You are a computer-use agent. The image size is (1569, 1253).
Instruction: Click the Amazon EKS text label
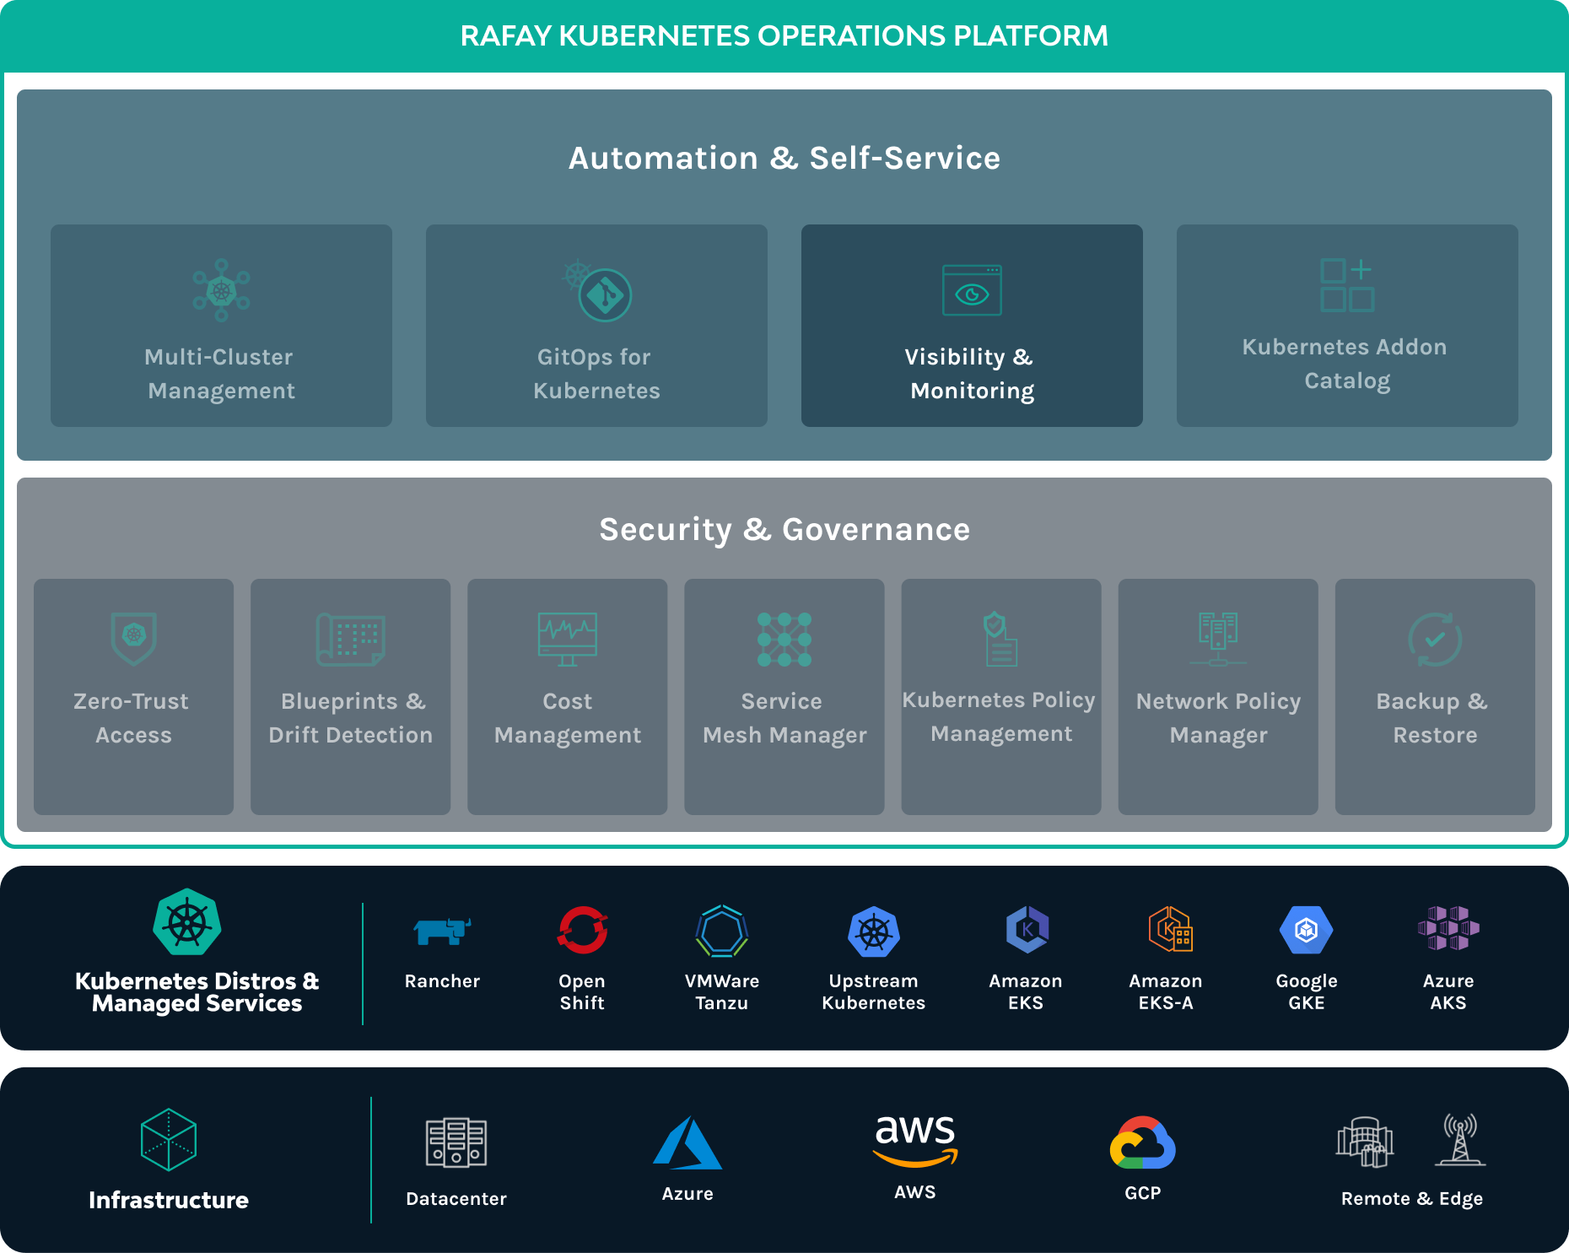pyautogui.click(x=1026, y=991)
